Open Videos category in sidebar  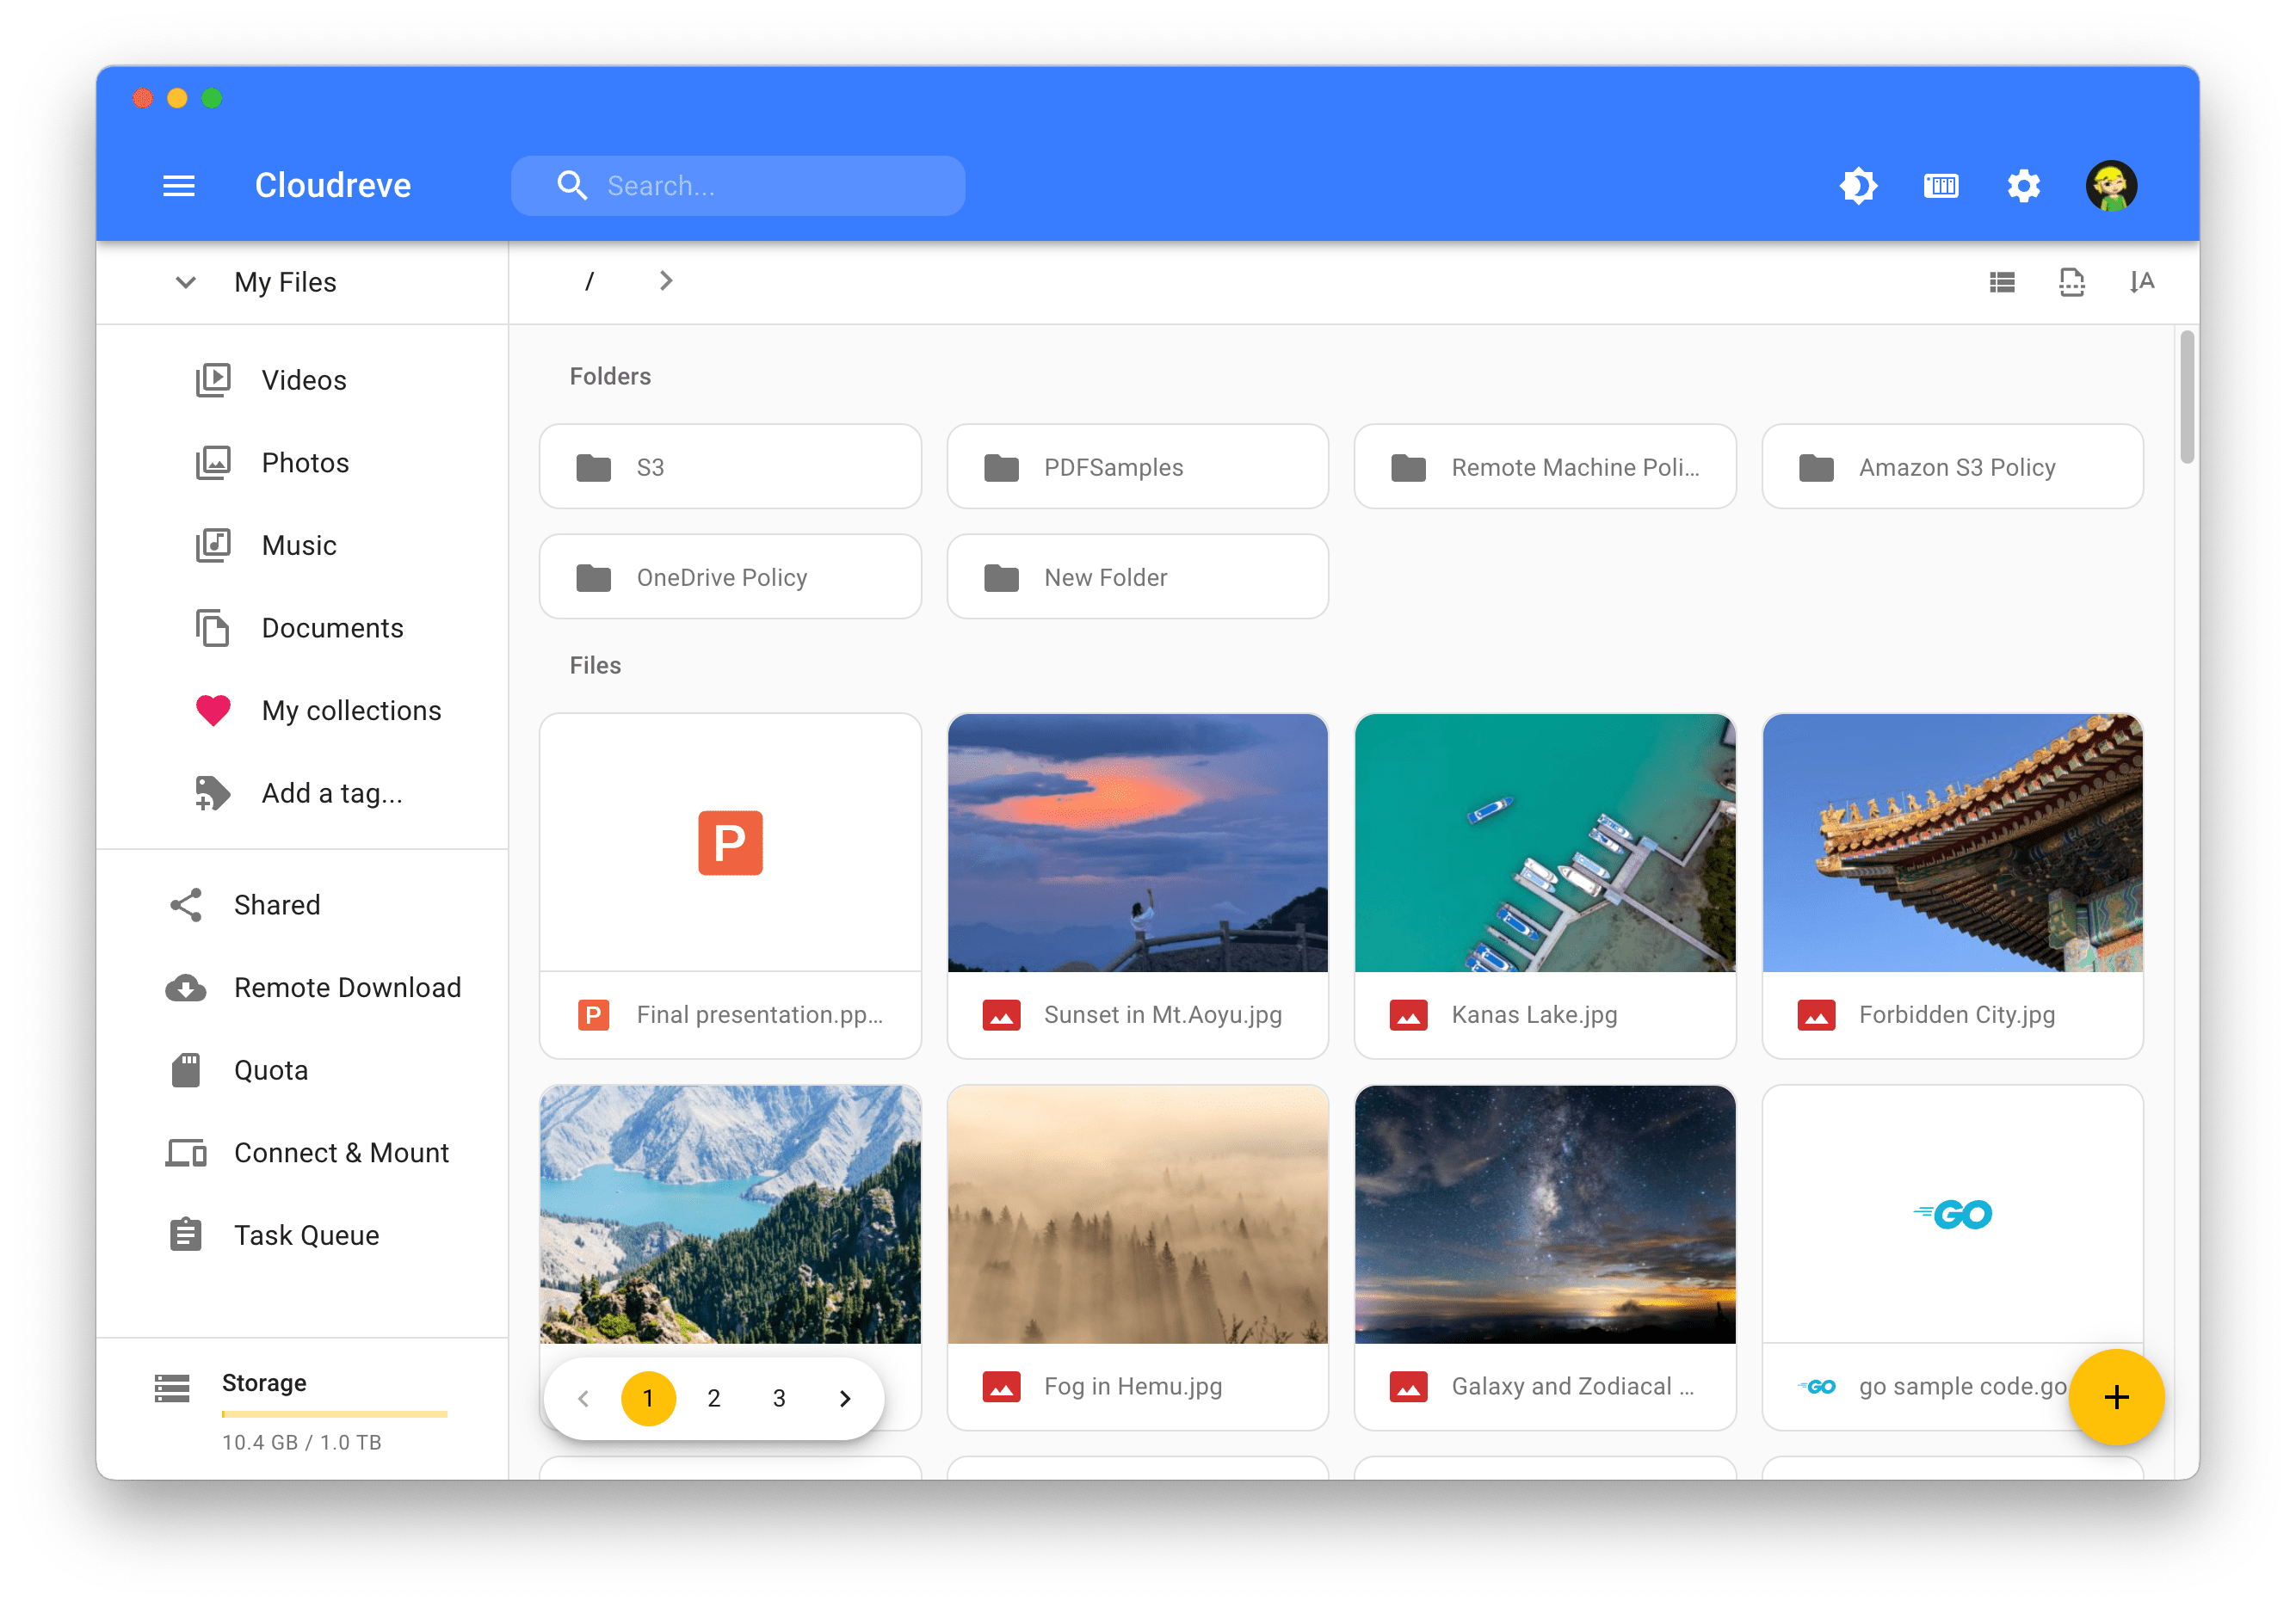pyautogui.click(x=304, y=380)
